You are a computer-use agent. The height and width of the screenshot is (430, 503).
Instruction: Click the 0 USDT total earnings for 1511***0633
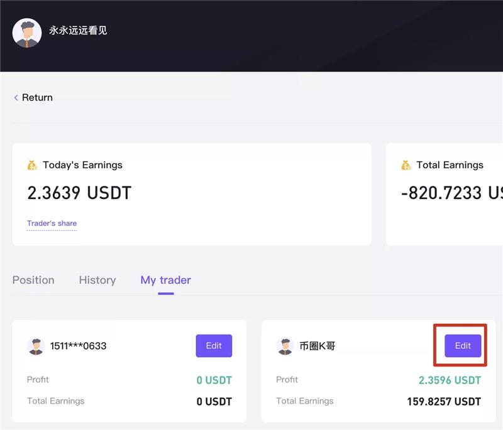pos(214,402)
